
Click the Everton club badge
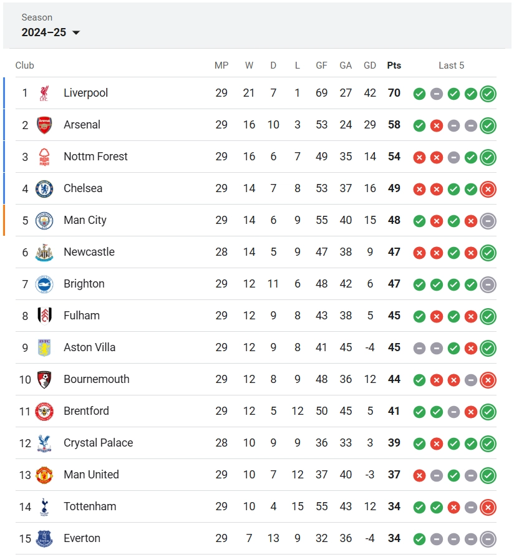click(x=44, y=538)
